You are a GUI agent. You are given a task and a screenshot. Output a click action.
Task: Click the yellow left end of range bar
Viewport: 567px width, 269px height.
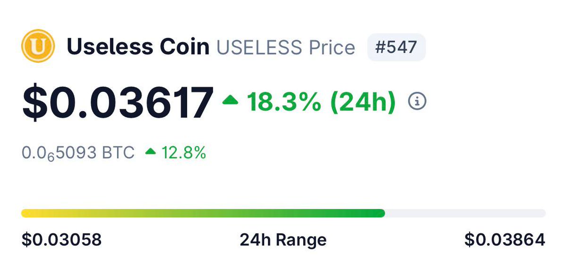click(x=26, y=213)
